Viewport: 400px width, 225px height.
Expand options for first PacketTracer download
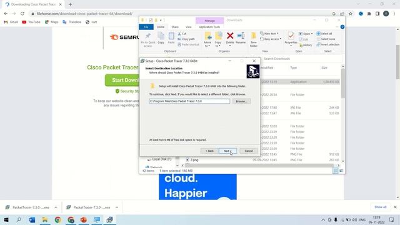[x=56, y=207]
